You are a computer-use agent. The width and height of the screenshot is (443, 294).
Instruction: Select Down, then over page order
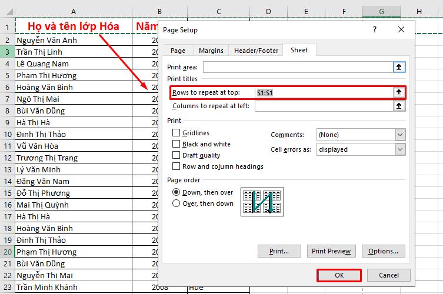point(176,192)
